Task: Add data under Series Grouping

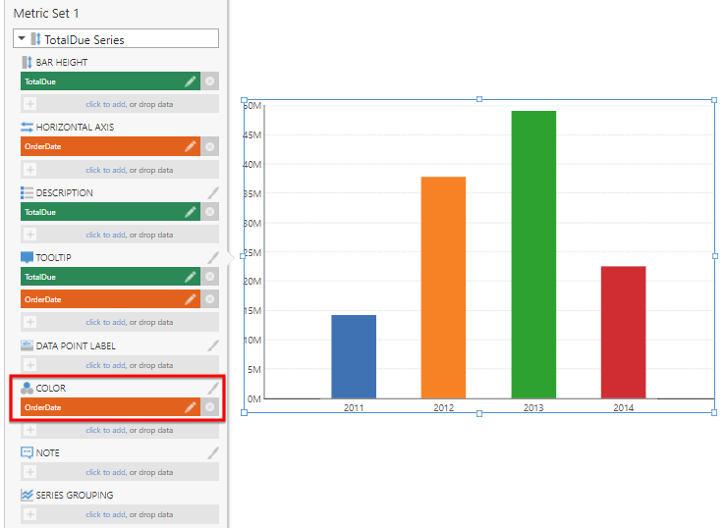Action: [x=120, y=514]
